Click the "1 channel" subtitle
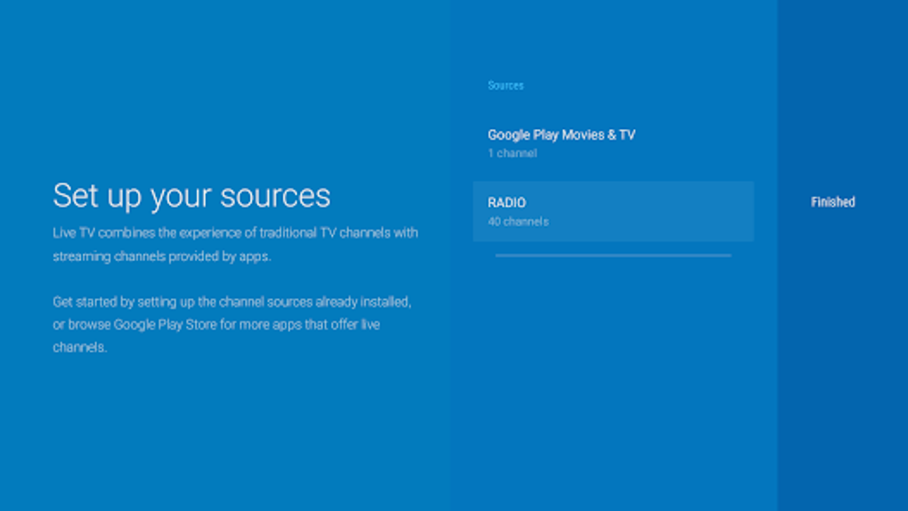The image size is (908, 511). 512,154
